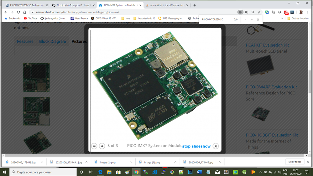Open the Hard Franca bookmark
This screenshot has width=313, height=176.
pos(79,18)
